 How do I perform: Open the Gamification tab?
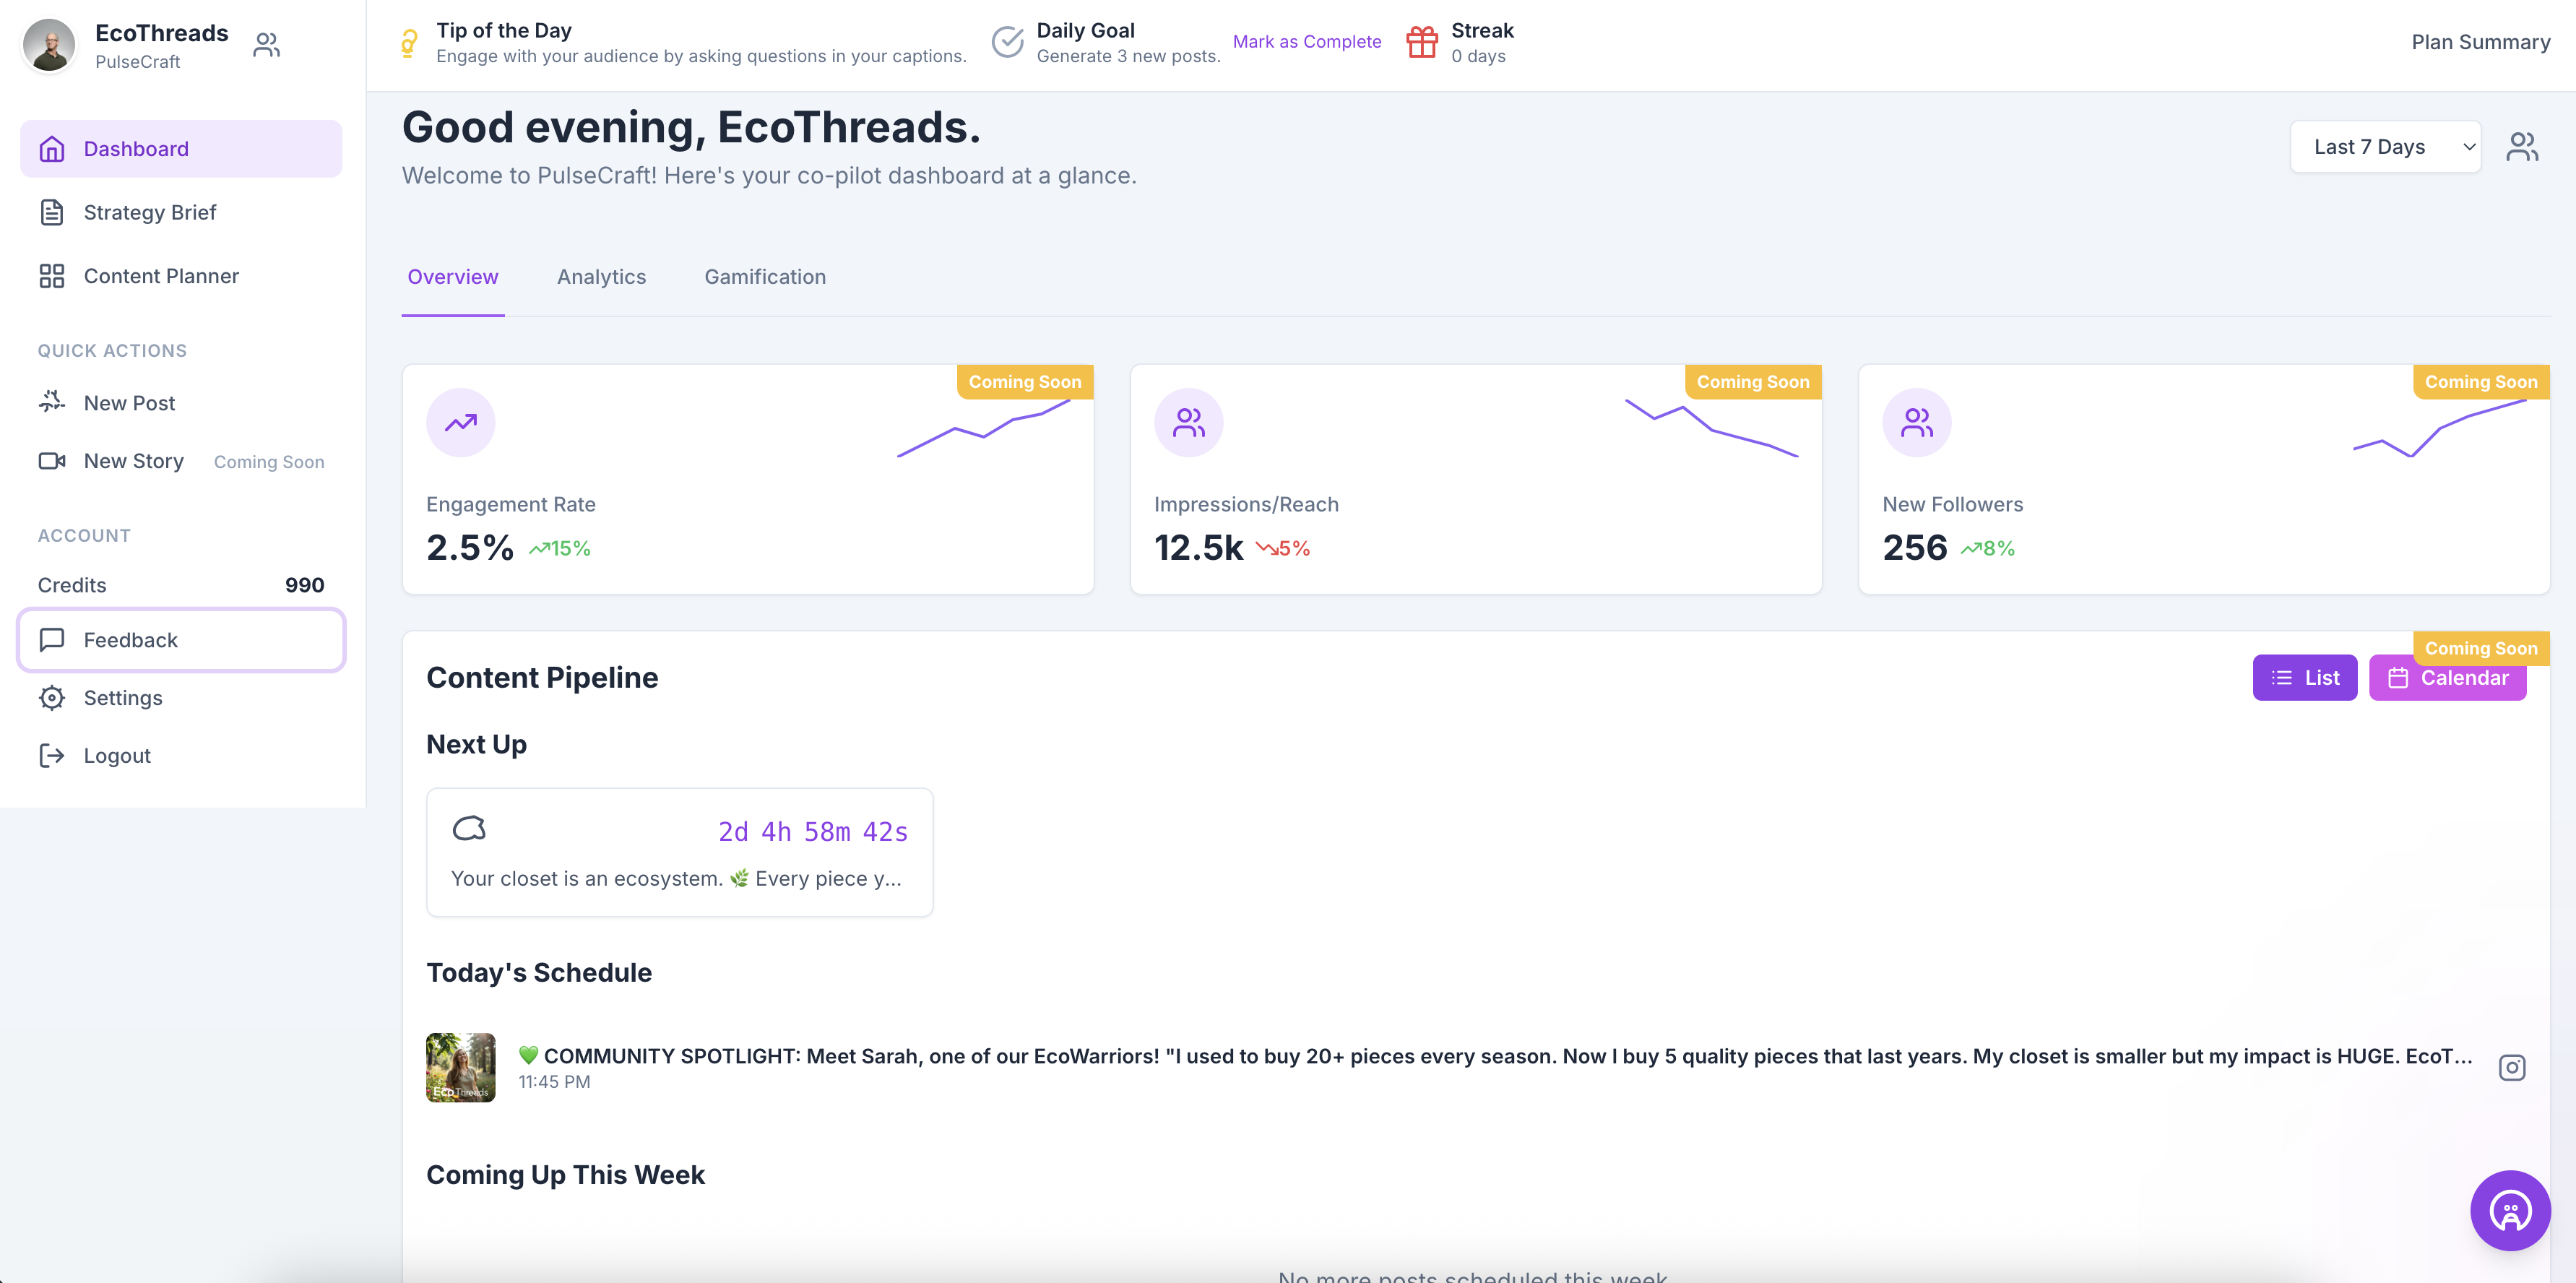click(765, 277)
